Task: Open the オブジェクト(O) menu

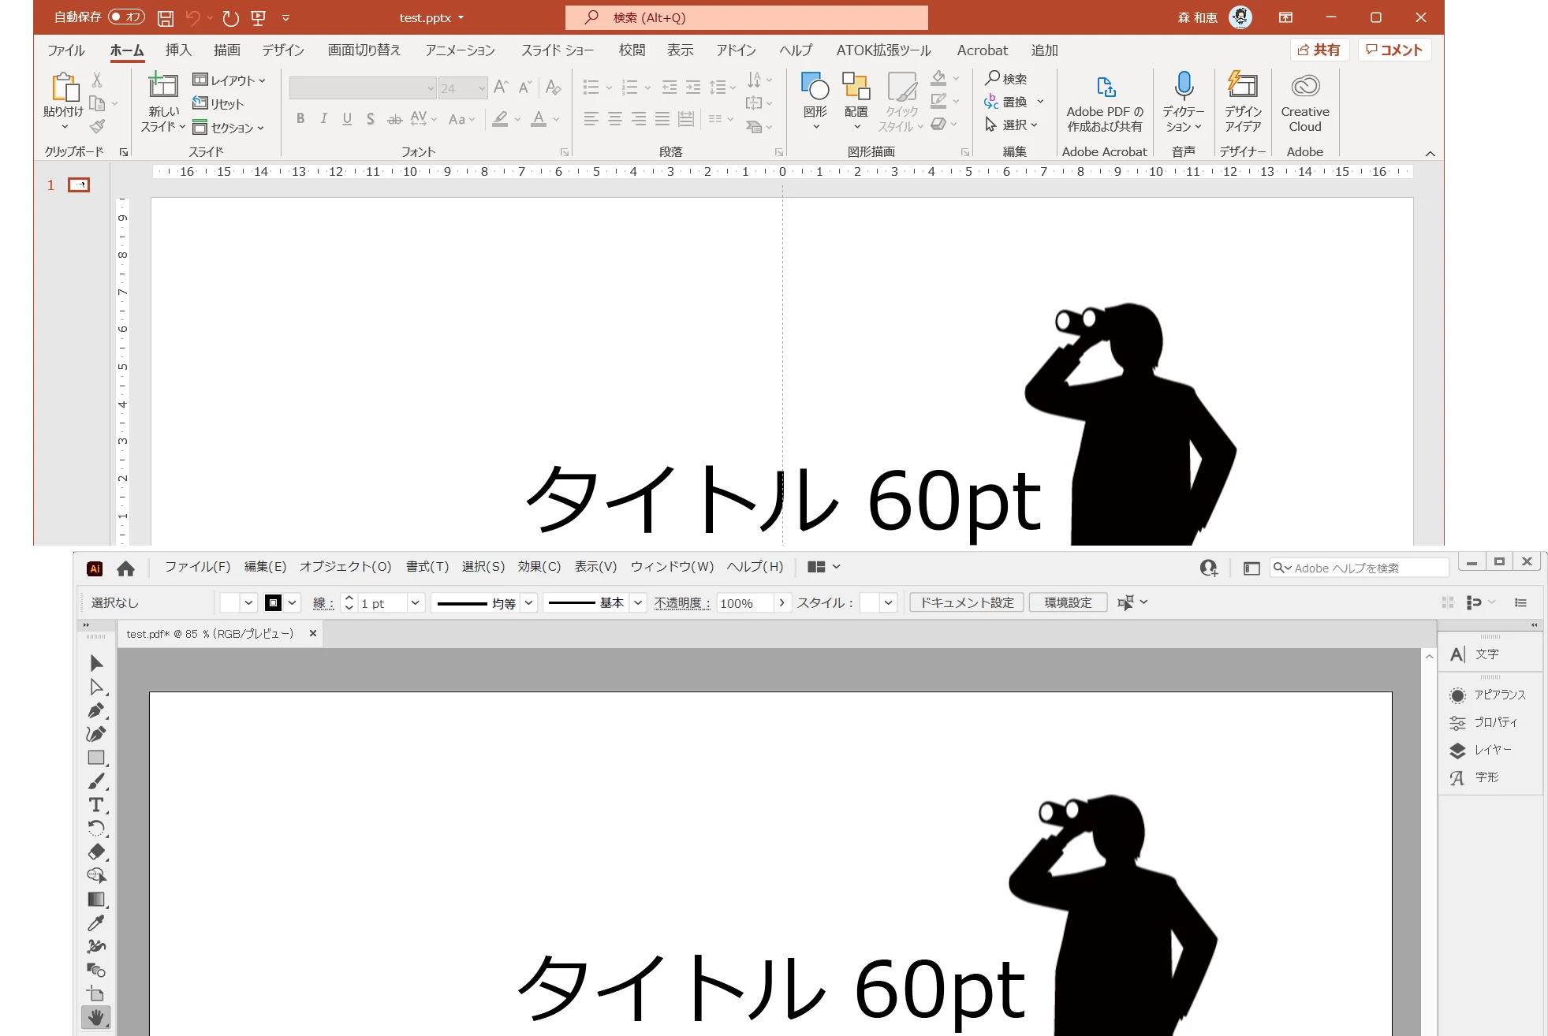Action: coord(345,567)
